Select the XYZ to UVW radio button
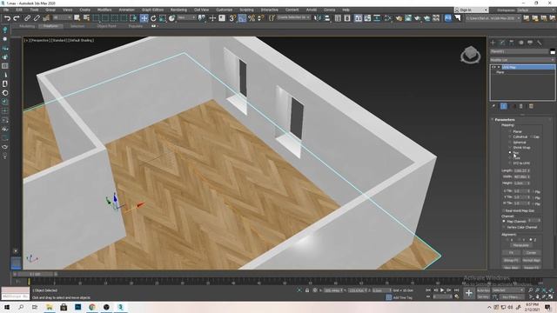The width and height of the screenshot is (557, 313). click(x=510, y=163)
